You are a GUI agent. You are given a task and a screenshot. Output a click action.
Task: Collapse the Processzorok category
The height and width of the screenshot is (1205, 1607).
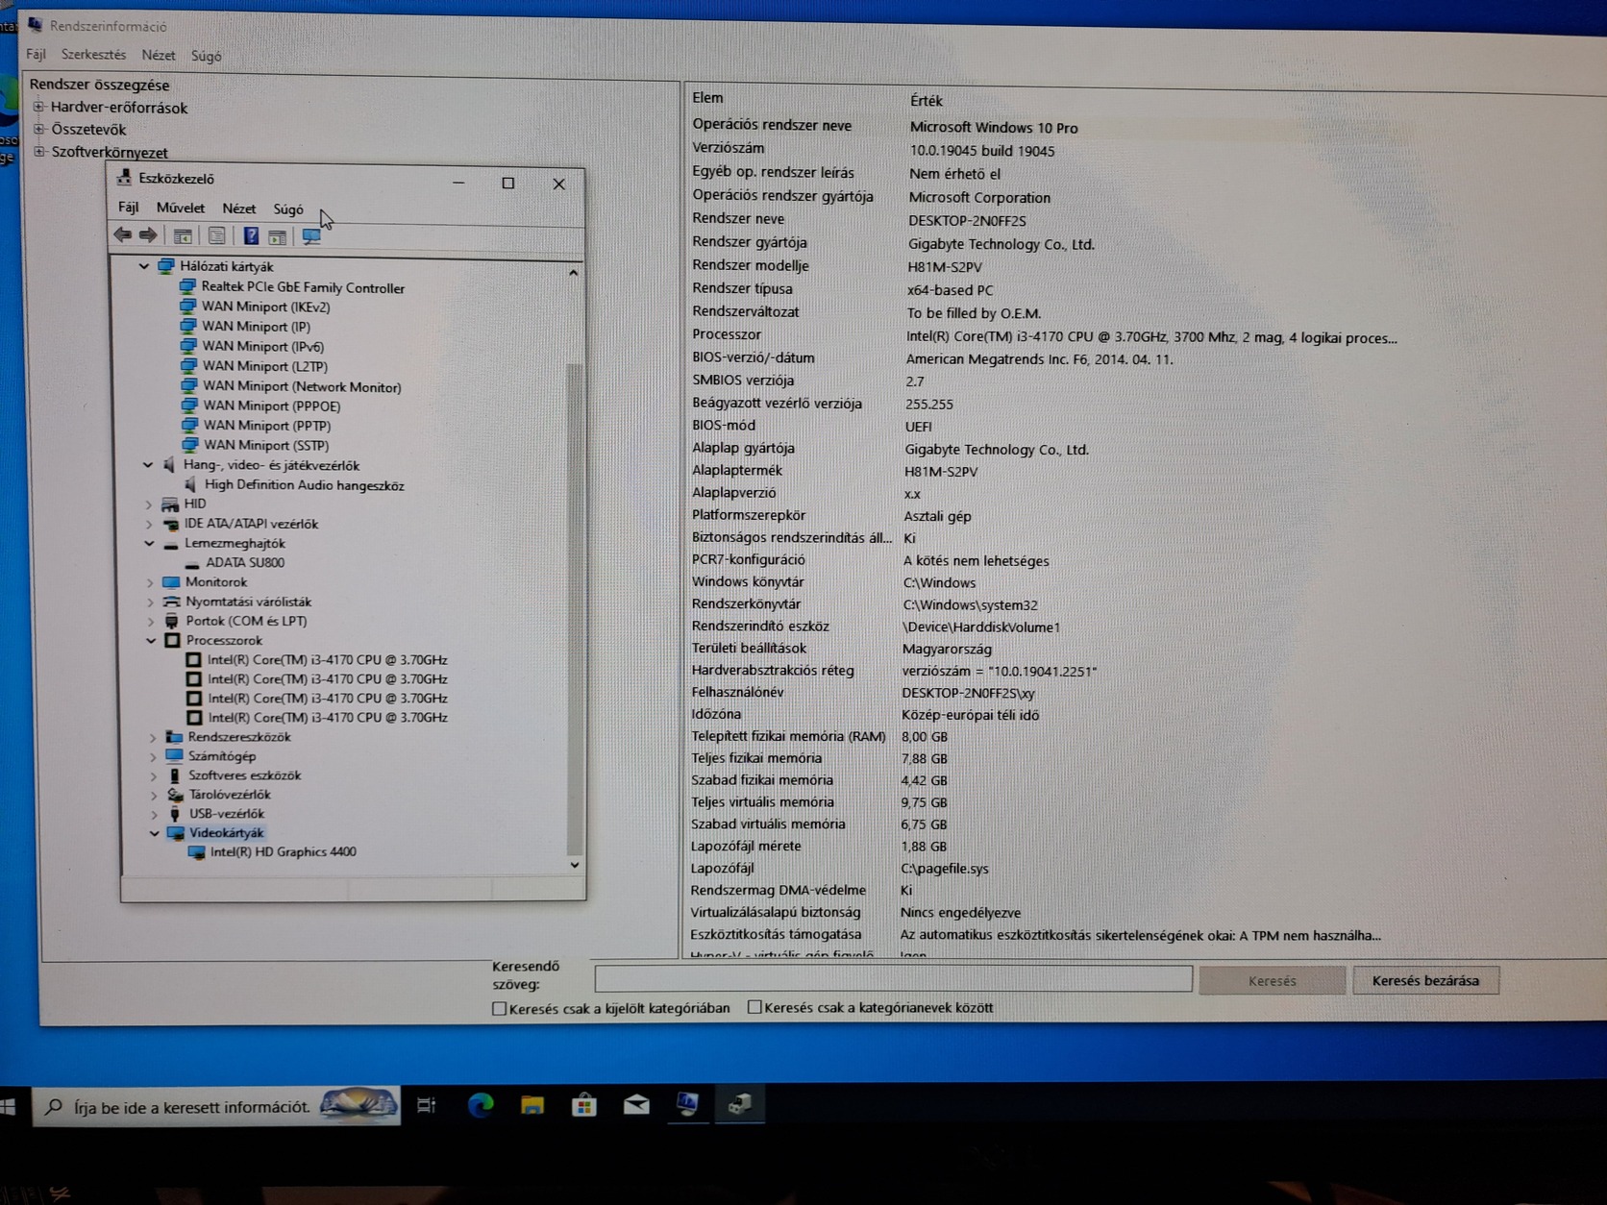click(x=151, y=641)
